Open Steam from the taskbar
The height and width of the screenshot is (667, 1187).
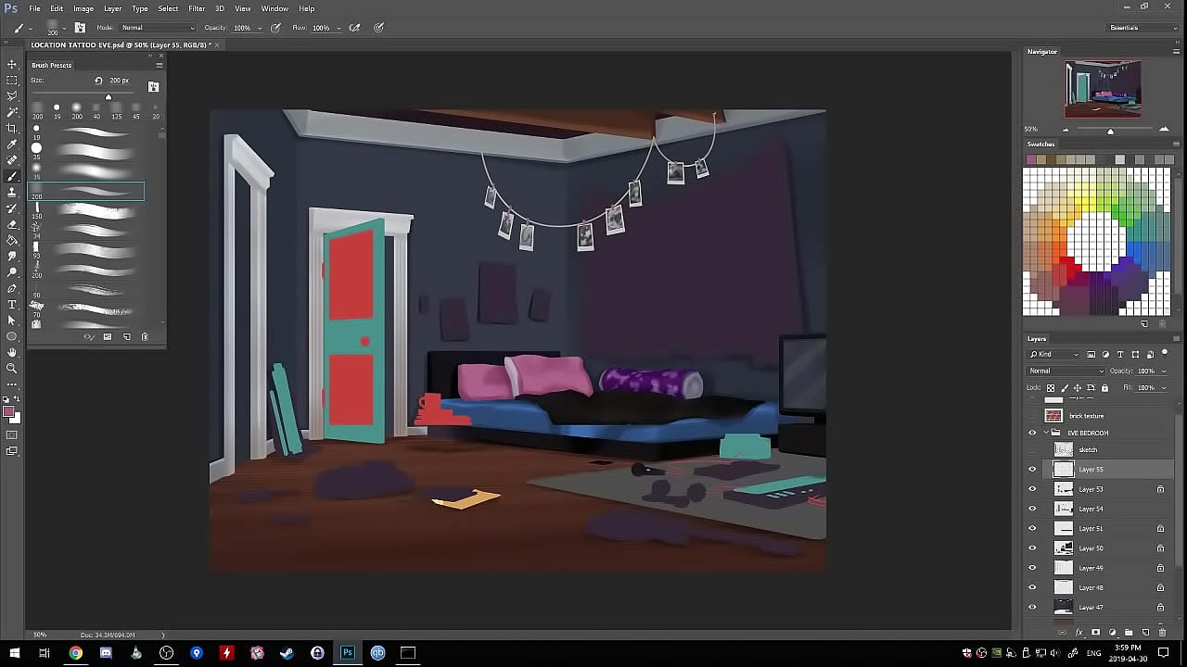pyautogui.click(x=287, y=653)
